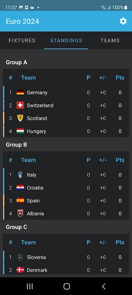132x295 pixels.
Task: Tap the Group B heading
Action: (x=16, y=145)
